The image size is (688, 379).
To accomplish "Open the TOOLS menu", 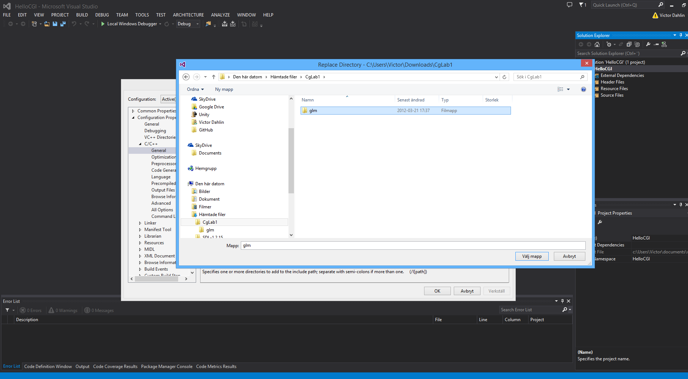I will pos(142,15).
